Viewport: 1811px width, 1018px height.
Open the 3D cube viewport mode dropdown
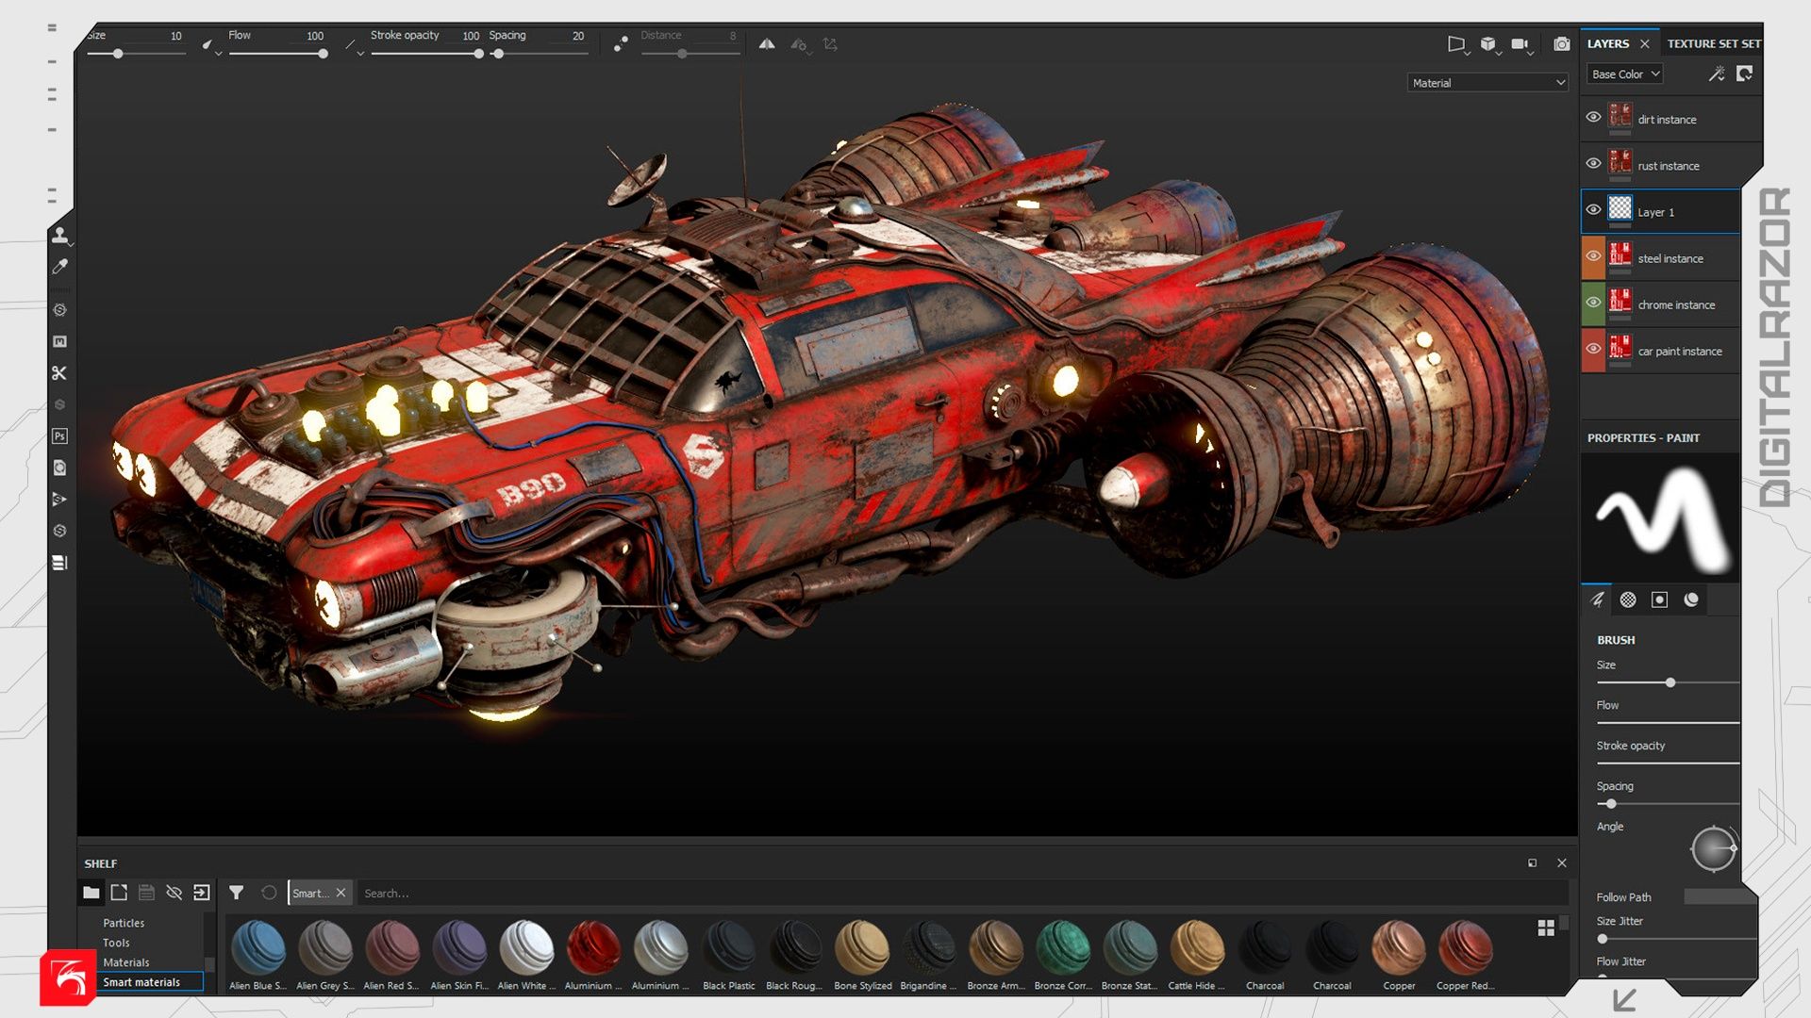coord(1488,44)
